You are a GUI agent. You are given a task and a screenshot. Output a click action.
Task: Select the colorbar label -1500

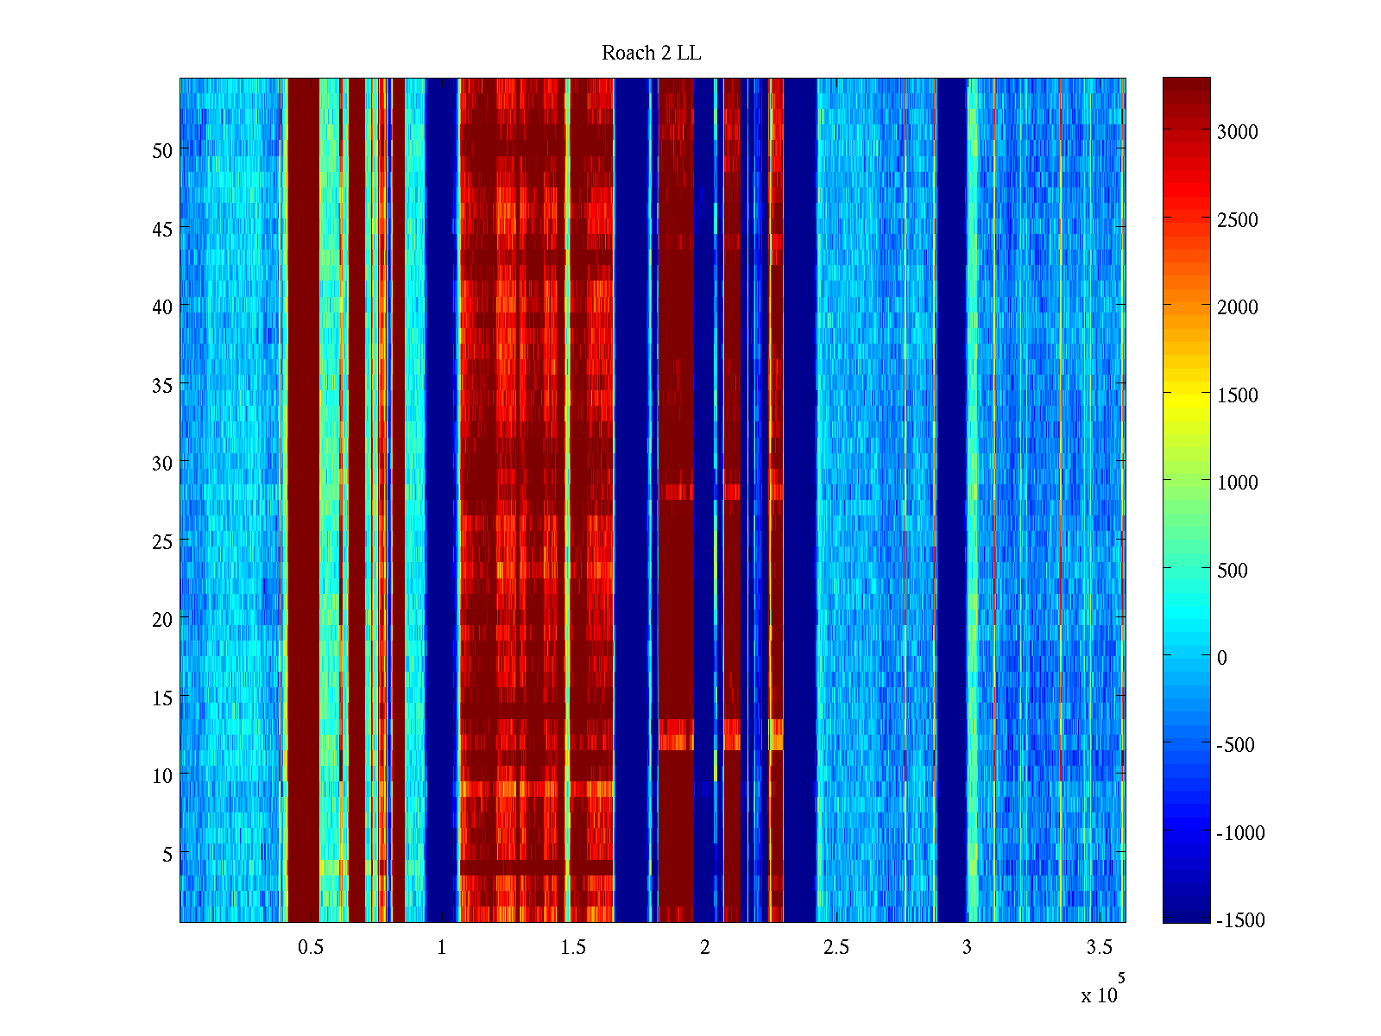(x=1240, y=920)
